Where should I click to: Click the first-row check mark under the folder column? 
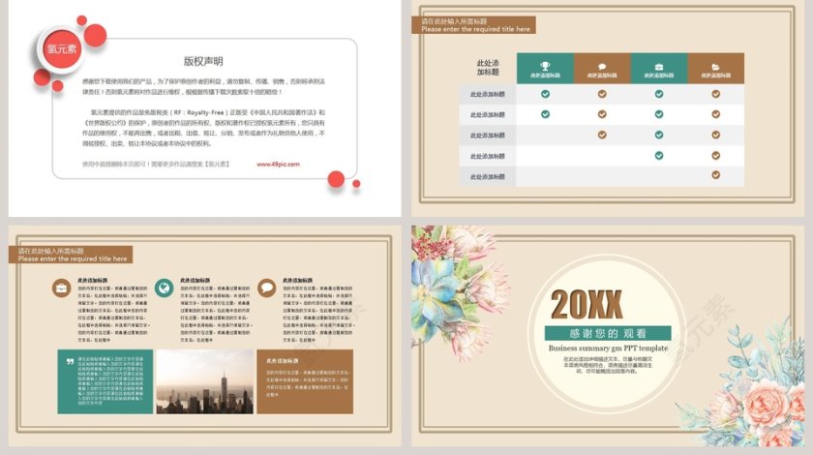[x=715, y=94]
